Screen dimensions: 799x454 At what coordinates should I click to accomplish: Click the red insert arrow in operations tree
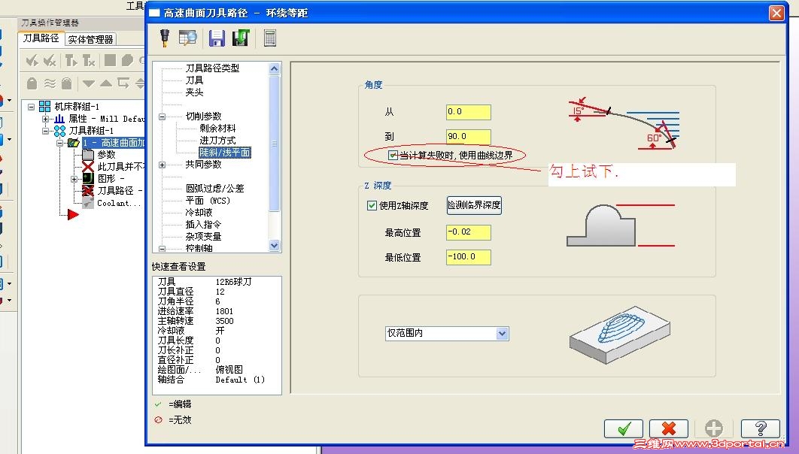click(x=73, y=215)
